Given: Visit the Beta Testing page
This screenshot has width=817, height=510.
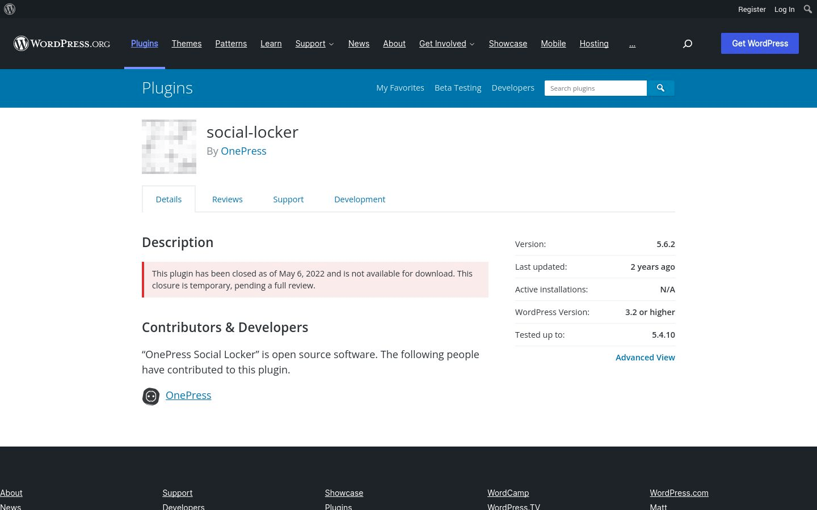Looking at the screenshot, I should [x=458, y=88].
